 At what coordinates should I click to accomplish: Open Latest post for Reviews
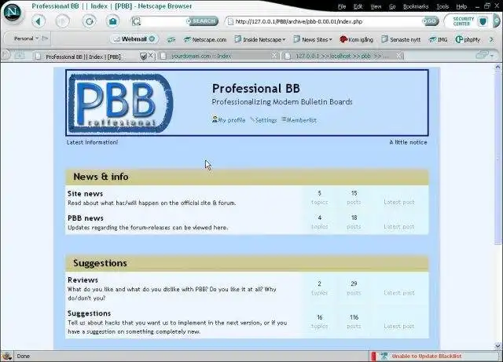(x=399, y=293)
